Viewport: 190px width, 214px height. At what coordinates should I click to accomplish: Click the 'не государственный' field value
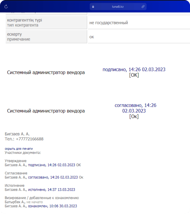coord(109,23)
